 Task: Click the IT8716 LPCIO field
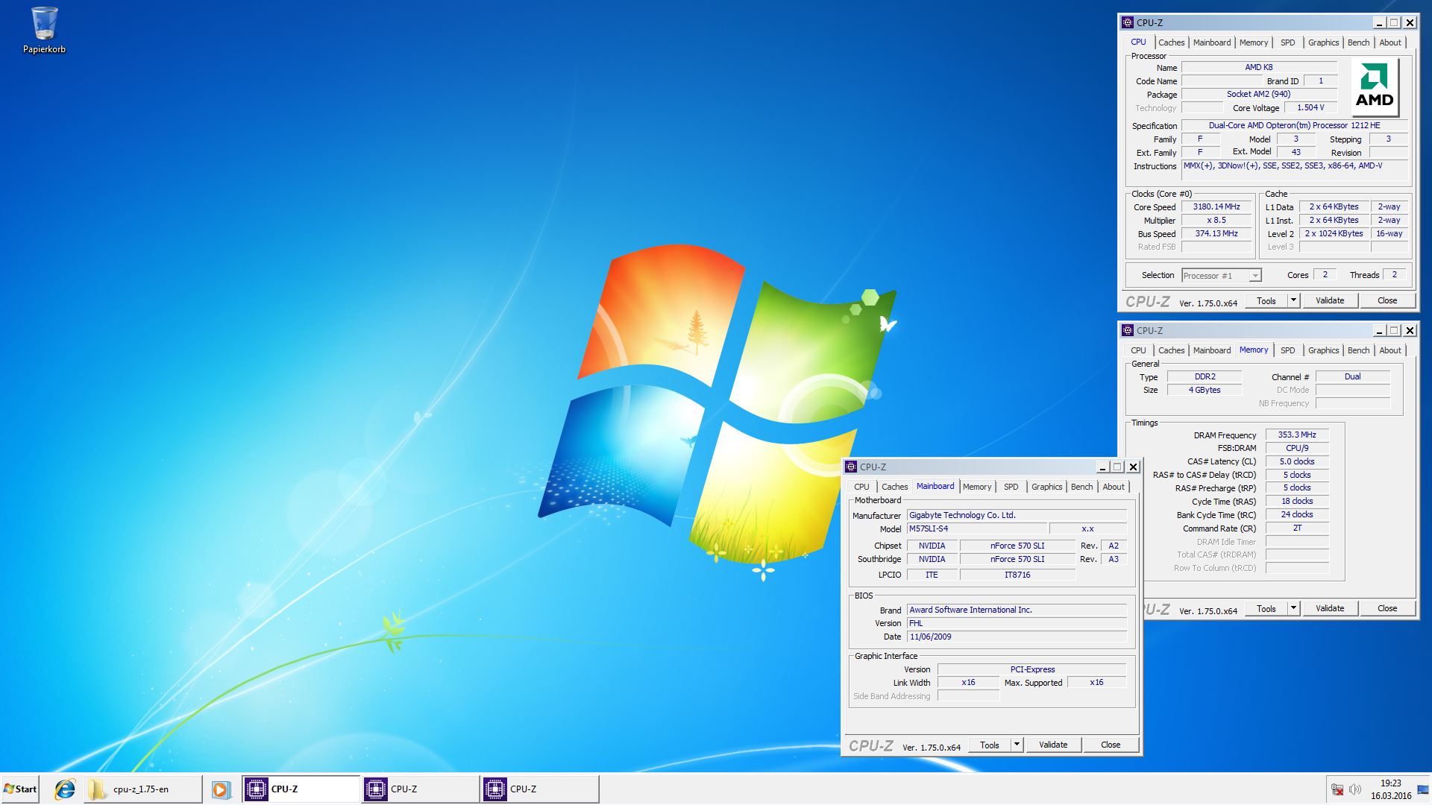click(1017, 575)
